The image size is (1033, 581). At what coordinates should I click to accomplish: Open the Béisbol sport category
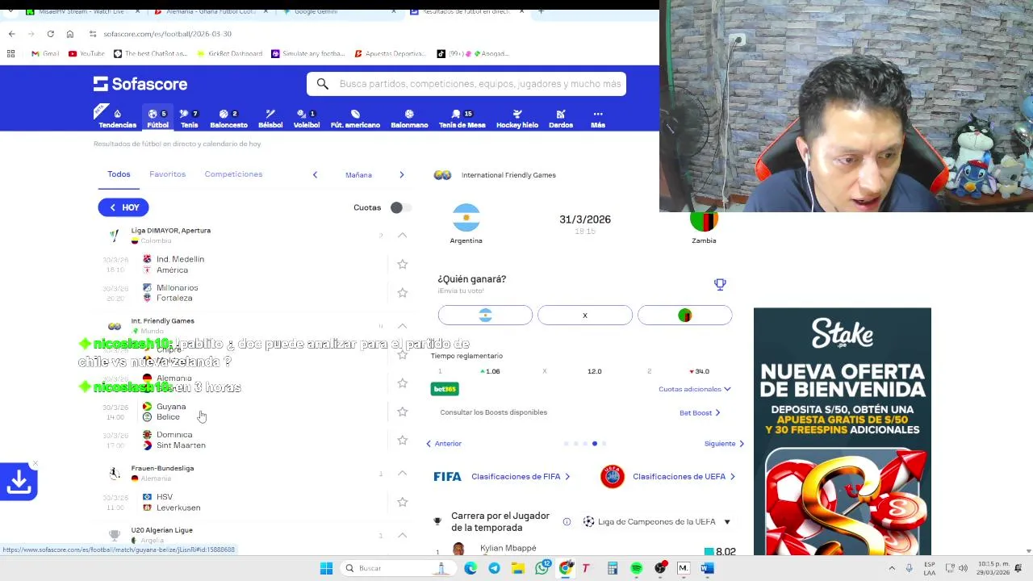(270, 119)
